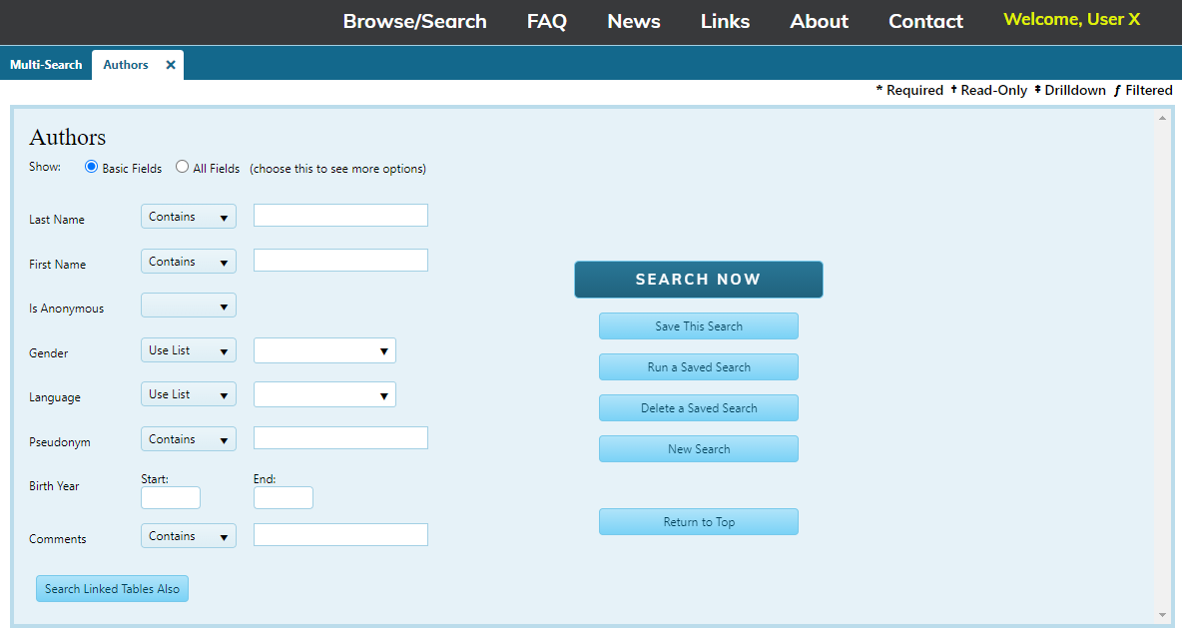
Task: Open the Pseudonym Contains dropdown
Action: pyautogui.click(x=189, y=439)
